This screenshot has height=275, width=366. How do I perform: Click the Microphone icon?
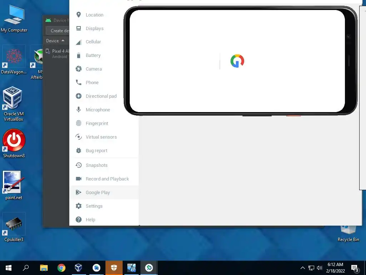tap(79, 110)
